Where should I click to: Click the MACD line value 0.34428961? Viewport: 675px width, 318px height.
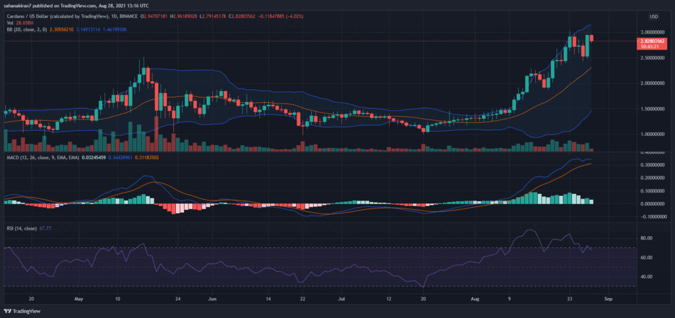pos(121,158)
